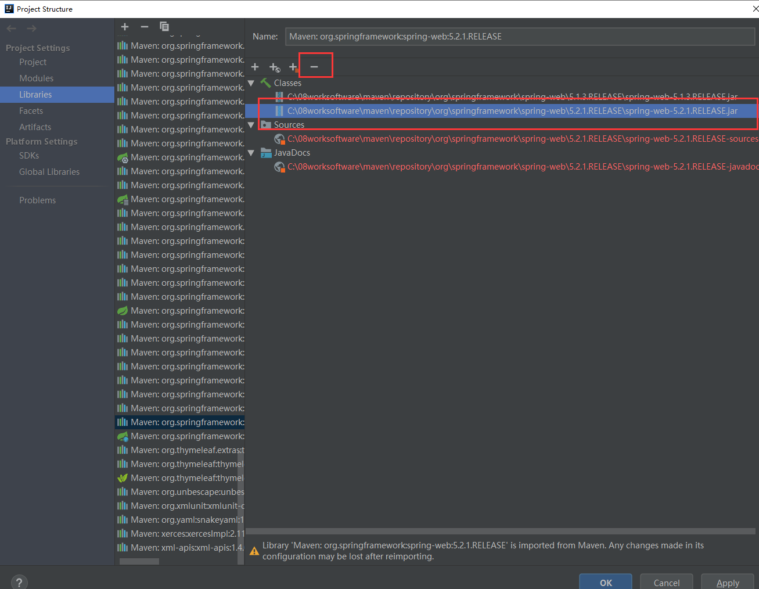
Task: Go back using the left arrow
Action: (12, 28)
